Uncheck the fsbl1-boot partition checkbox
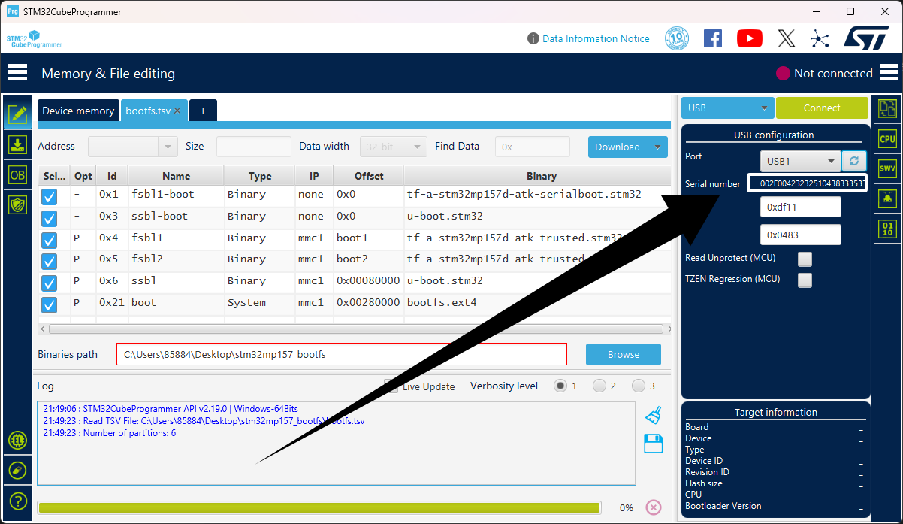The image size is (903, 524). coord(49,197)
